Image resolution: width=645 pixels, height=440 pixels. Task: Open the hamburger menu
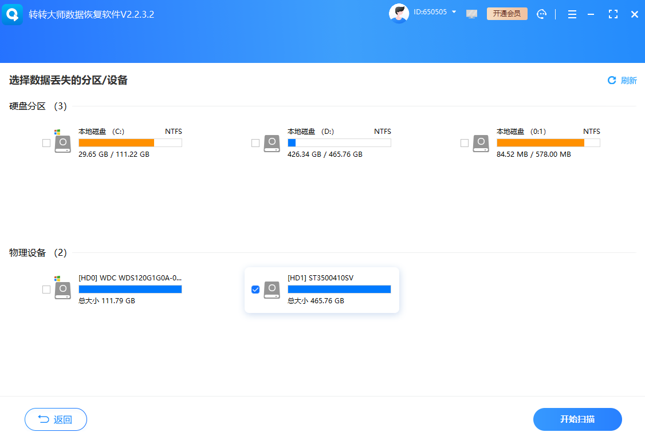572,14
